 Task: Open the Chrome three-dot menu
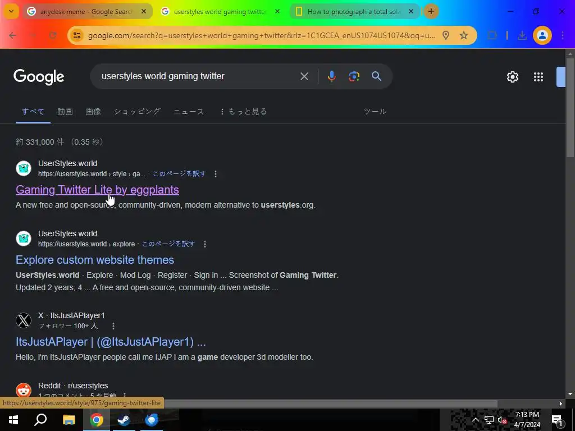(563, 35)
